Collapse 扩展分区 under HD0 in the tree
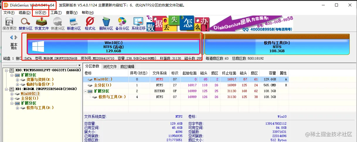Image resolution: width=357 pixels, height=142 pixels. click(x=12, y=75)
